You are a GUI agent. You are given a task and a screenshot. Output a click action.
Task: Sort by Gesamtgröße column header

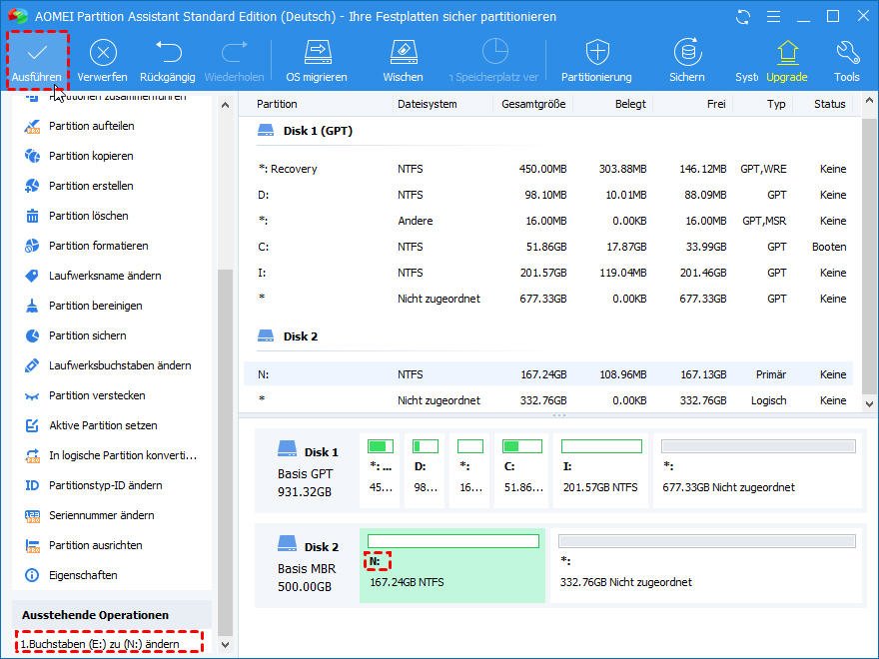point(533,104)
